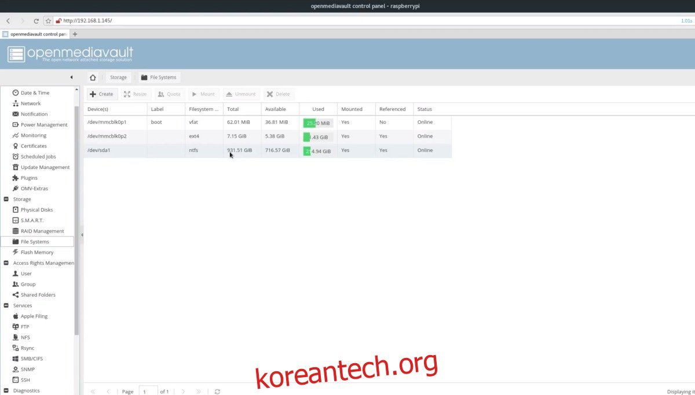Click the Certificates icon
This screenshot has width=695, height=395.
[16, 146]
